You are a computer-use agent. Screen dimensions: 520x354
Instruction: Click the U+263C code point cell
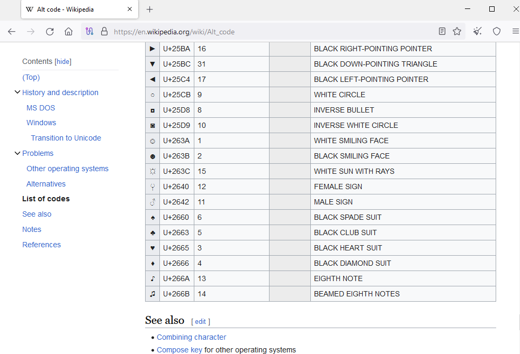tap(177, 171)
